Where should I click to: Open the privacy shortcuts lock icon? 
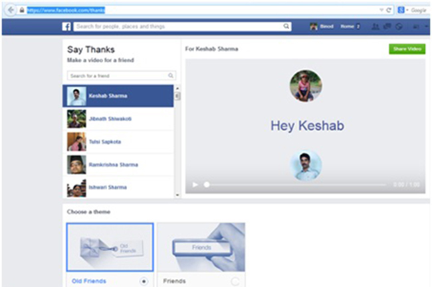pyautogui.click(x=416, y=27)
